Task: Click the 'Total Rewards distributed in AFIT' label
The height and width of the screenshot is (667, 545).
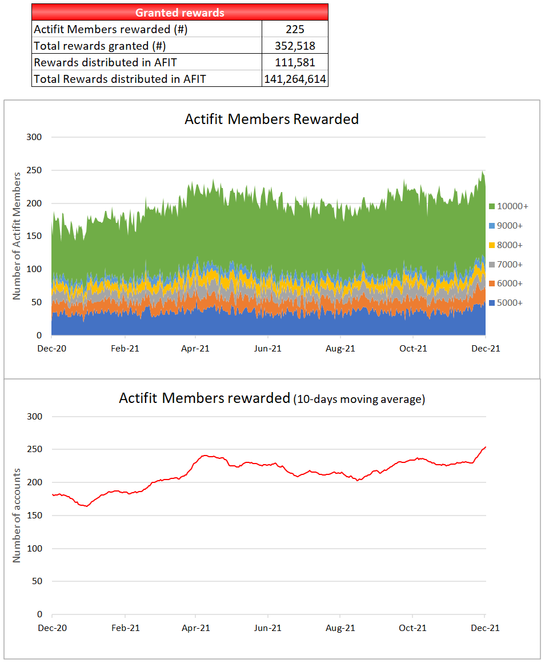Action: point(120,79)
